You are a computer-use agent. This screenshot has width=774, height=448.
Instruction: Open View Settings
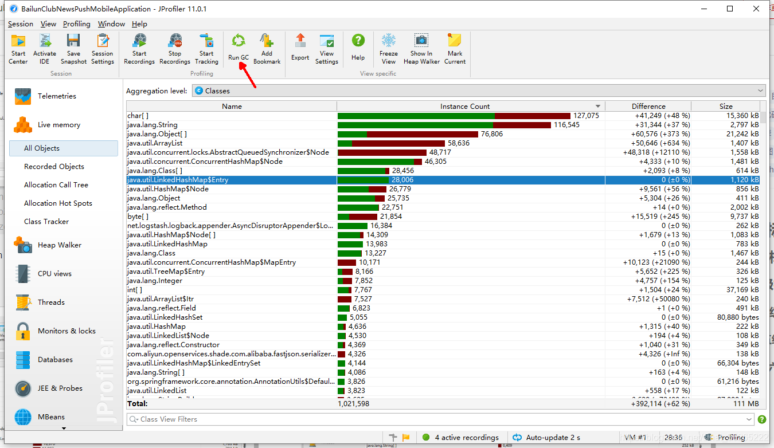click(327, 49)
